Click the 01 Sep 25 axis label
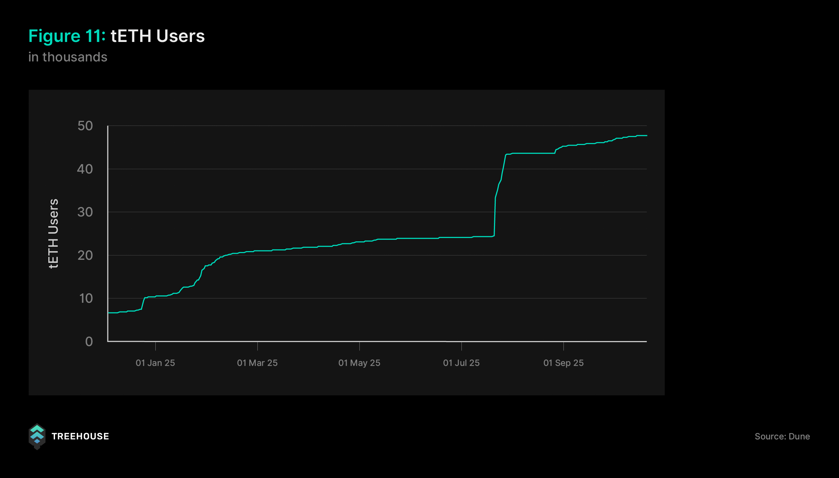This screenshot has height=478, width=839. tap(563, 363)
